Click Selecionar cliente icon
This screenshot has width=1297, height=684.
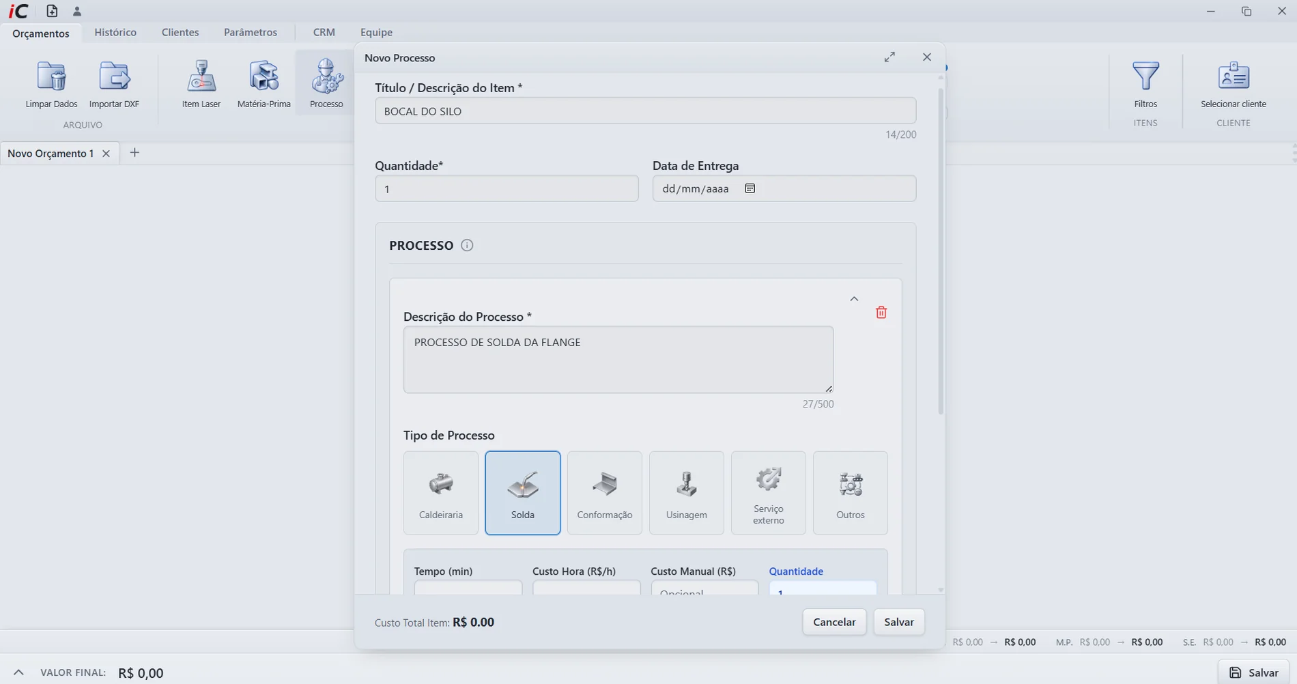point(1234,84)
